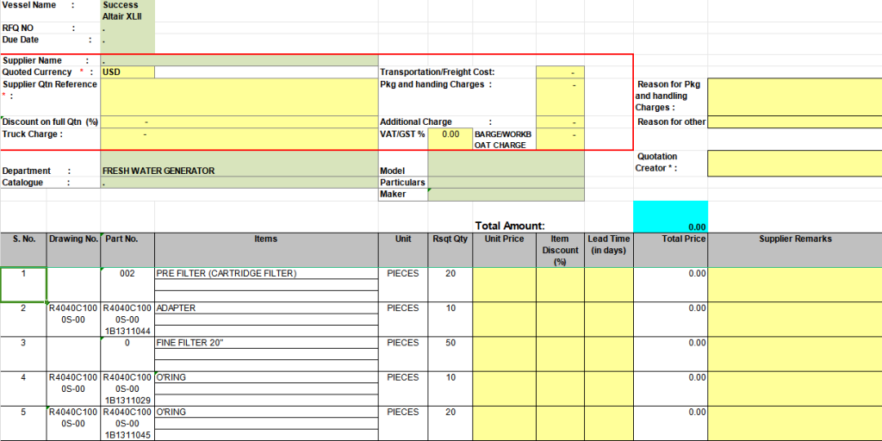882x441 pixels.
Task: Select the Quotation Creator input field
Action: point(794,162)
